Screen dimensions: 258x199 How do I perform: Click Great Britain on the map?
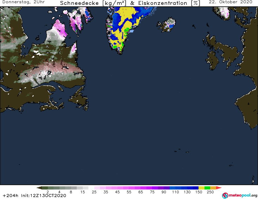coord(225,51)
